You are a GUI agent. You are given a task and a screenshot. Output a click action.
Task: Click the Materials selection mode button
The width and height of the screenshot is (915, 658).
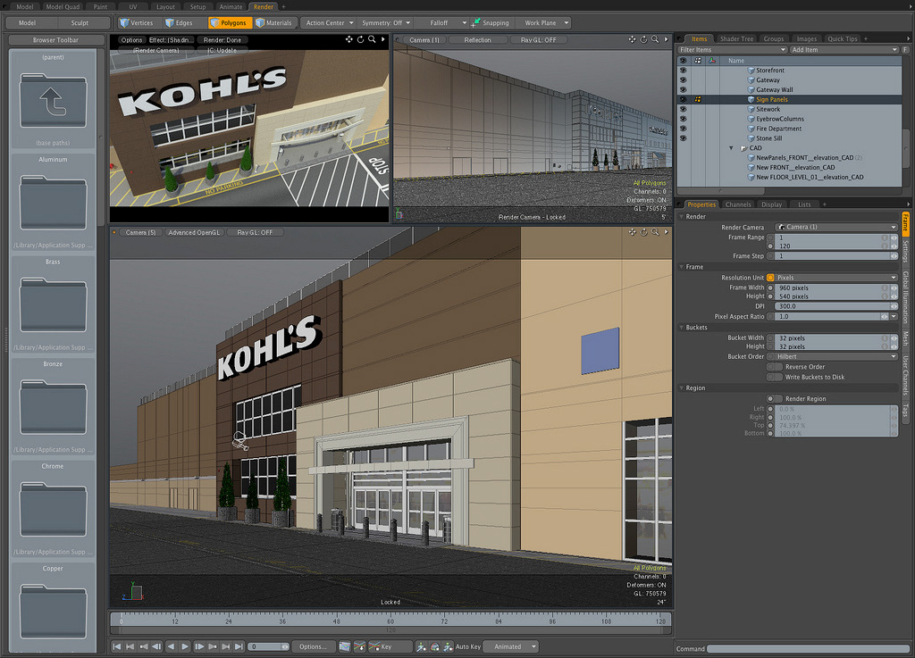pyautogui.click(x=273, y=22)
